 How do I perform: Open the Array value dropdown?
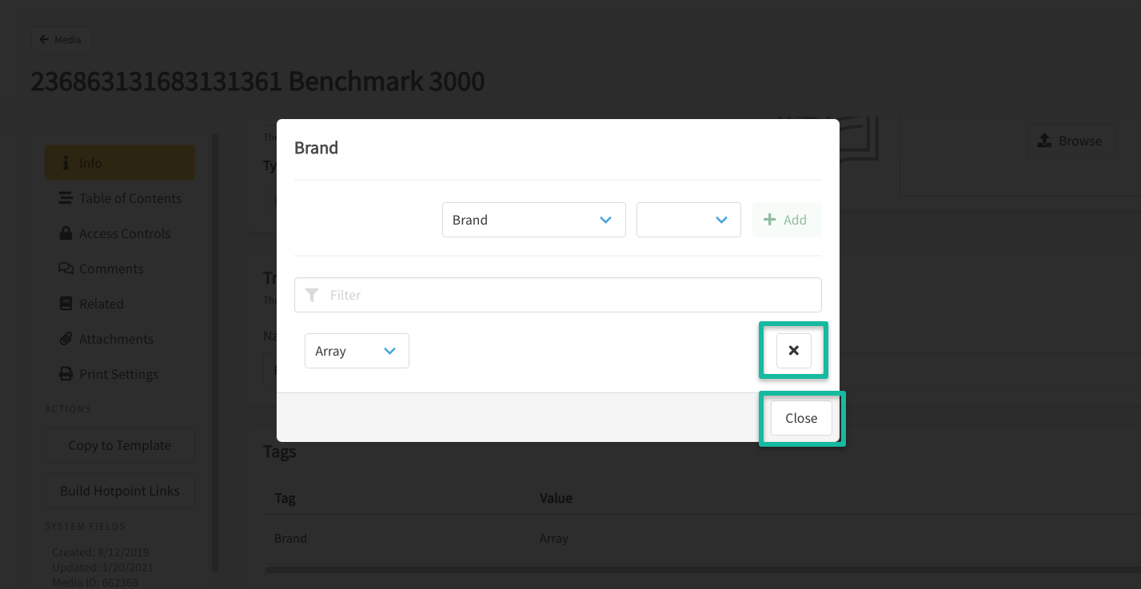[357, 351]
